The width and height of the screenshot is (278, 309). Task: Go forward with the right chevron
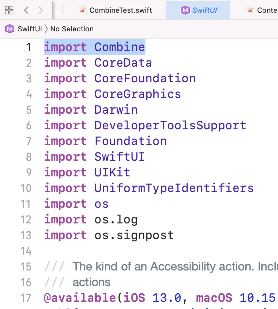(41, 10)
